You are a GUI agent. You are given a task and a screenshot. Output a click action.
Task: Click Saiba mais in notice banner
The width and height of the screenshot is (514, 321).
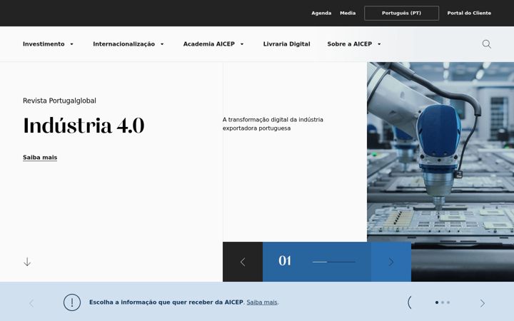click(x=262, y=302)
